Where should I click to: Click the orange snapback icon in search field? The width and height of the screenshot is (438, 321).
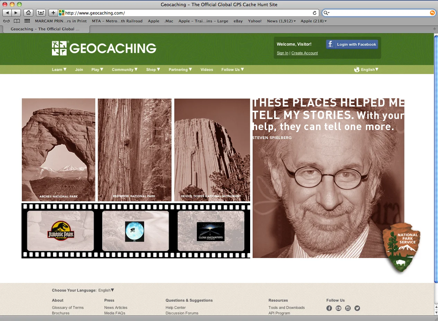[x=432, y=13]
